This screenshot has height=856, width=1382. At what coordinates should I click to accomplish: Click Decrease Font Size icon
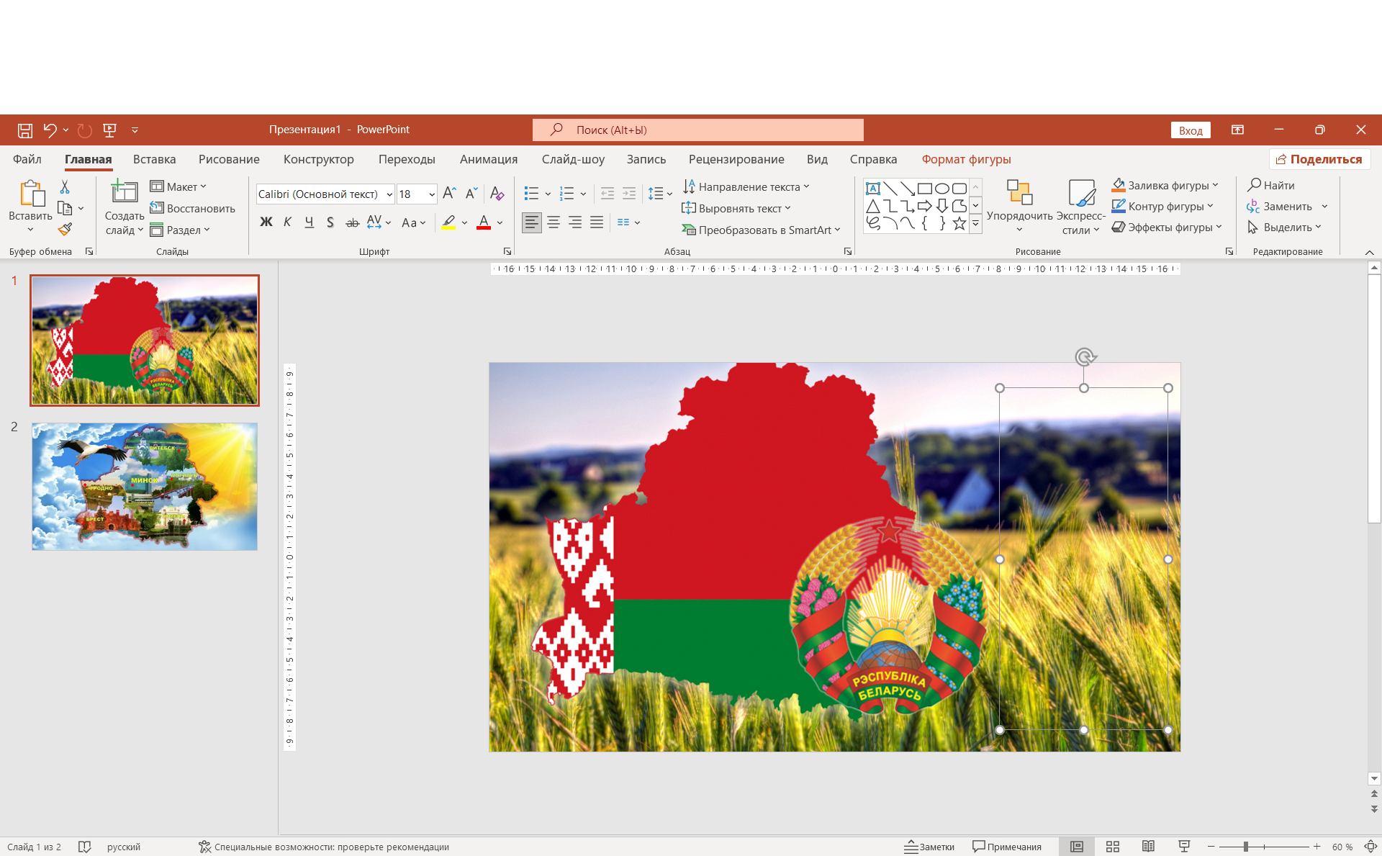pyautogui.click(x=471, y=194)
